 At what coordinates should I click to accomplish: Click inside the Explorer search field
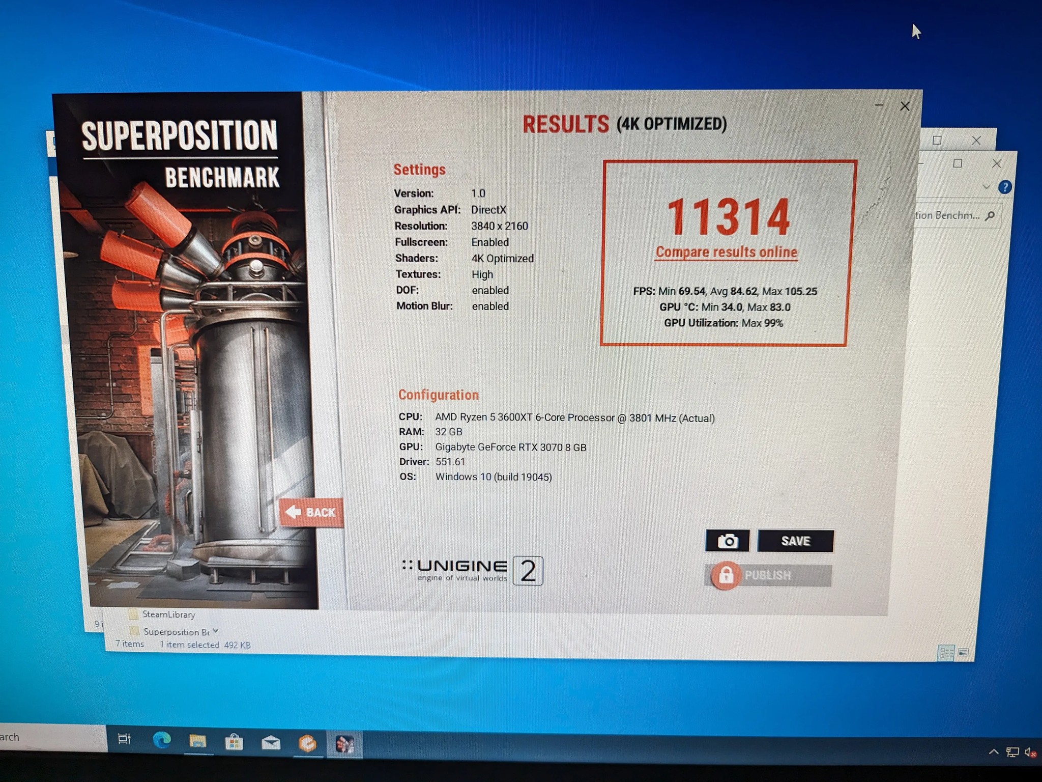coord(951,215)
